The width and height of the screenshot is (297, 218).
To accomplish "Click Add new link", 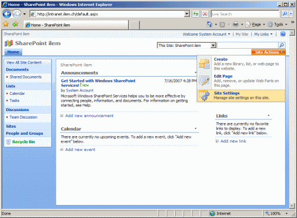I will coord(233,141).
